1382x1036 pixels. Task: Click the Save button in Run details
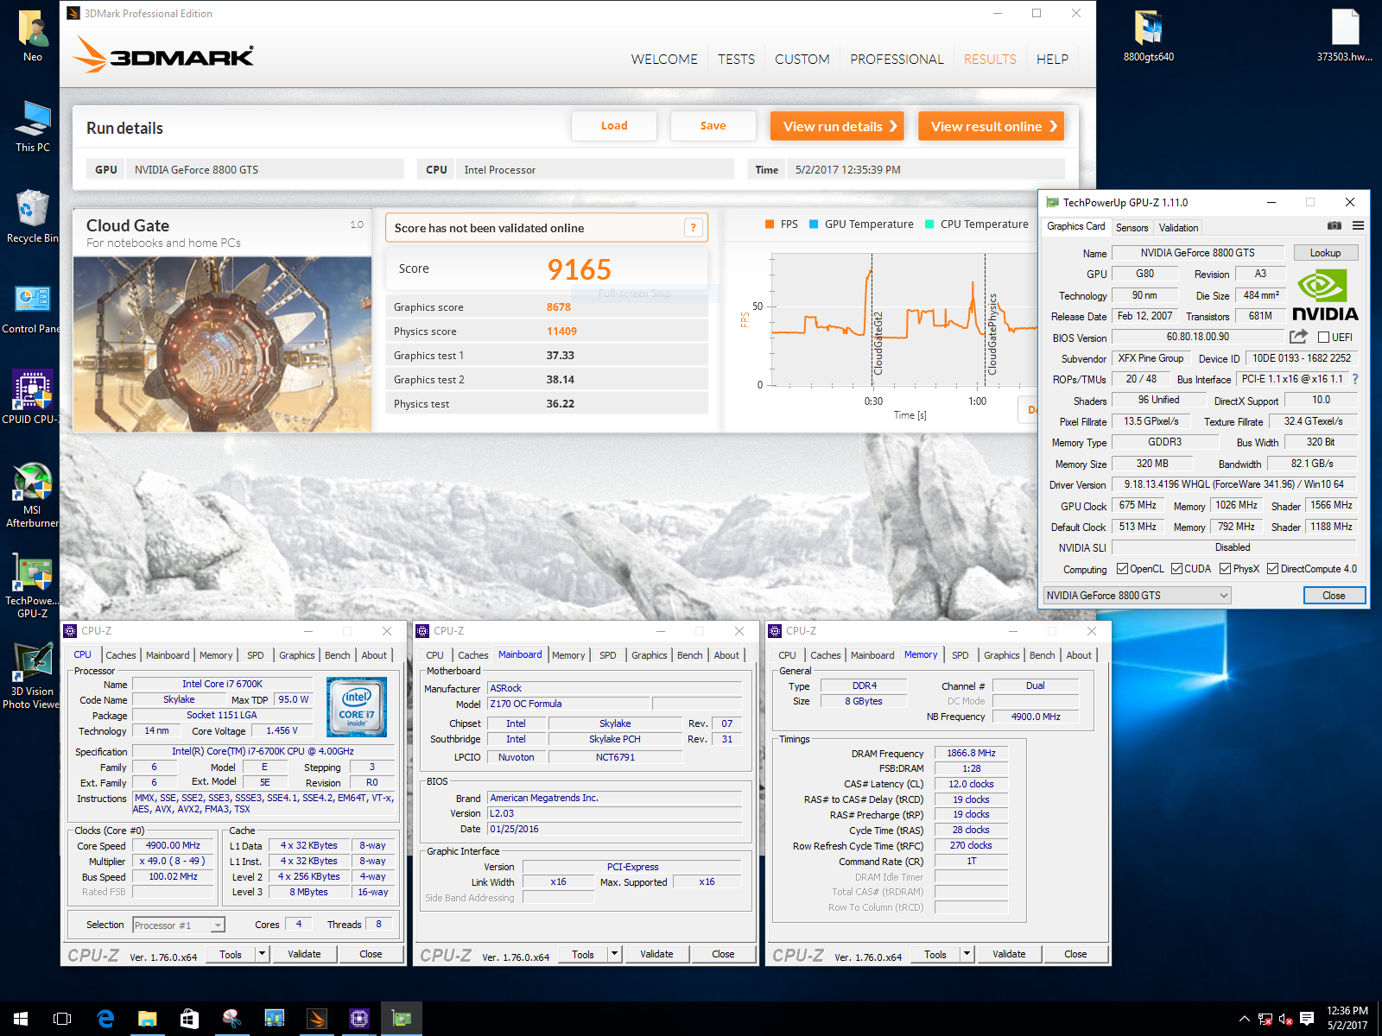(713, 126)
